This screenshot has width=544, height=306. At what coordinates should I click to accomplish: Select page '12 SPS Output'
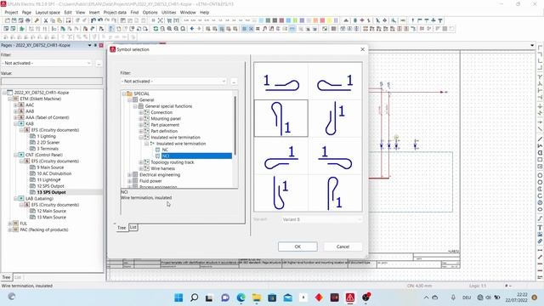[x=50, y=186]
